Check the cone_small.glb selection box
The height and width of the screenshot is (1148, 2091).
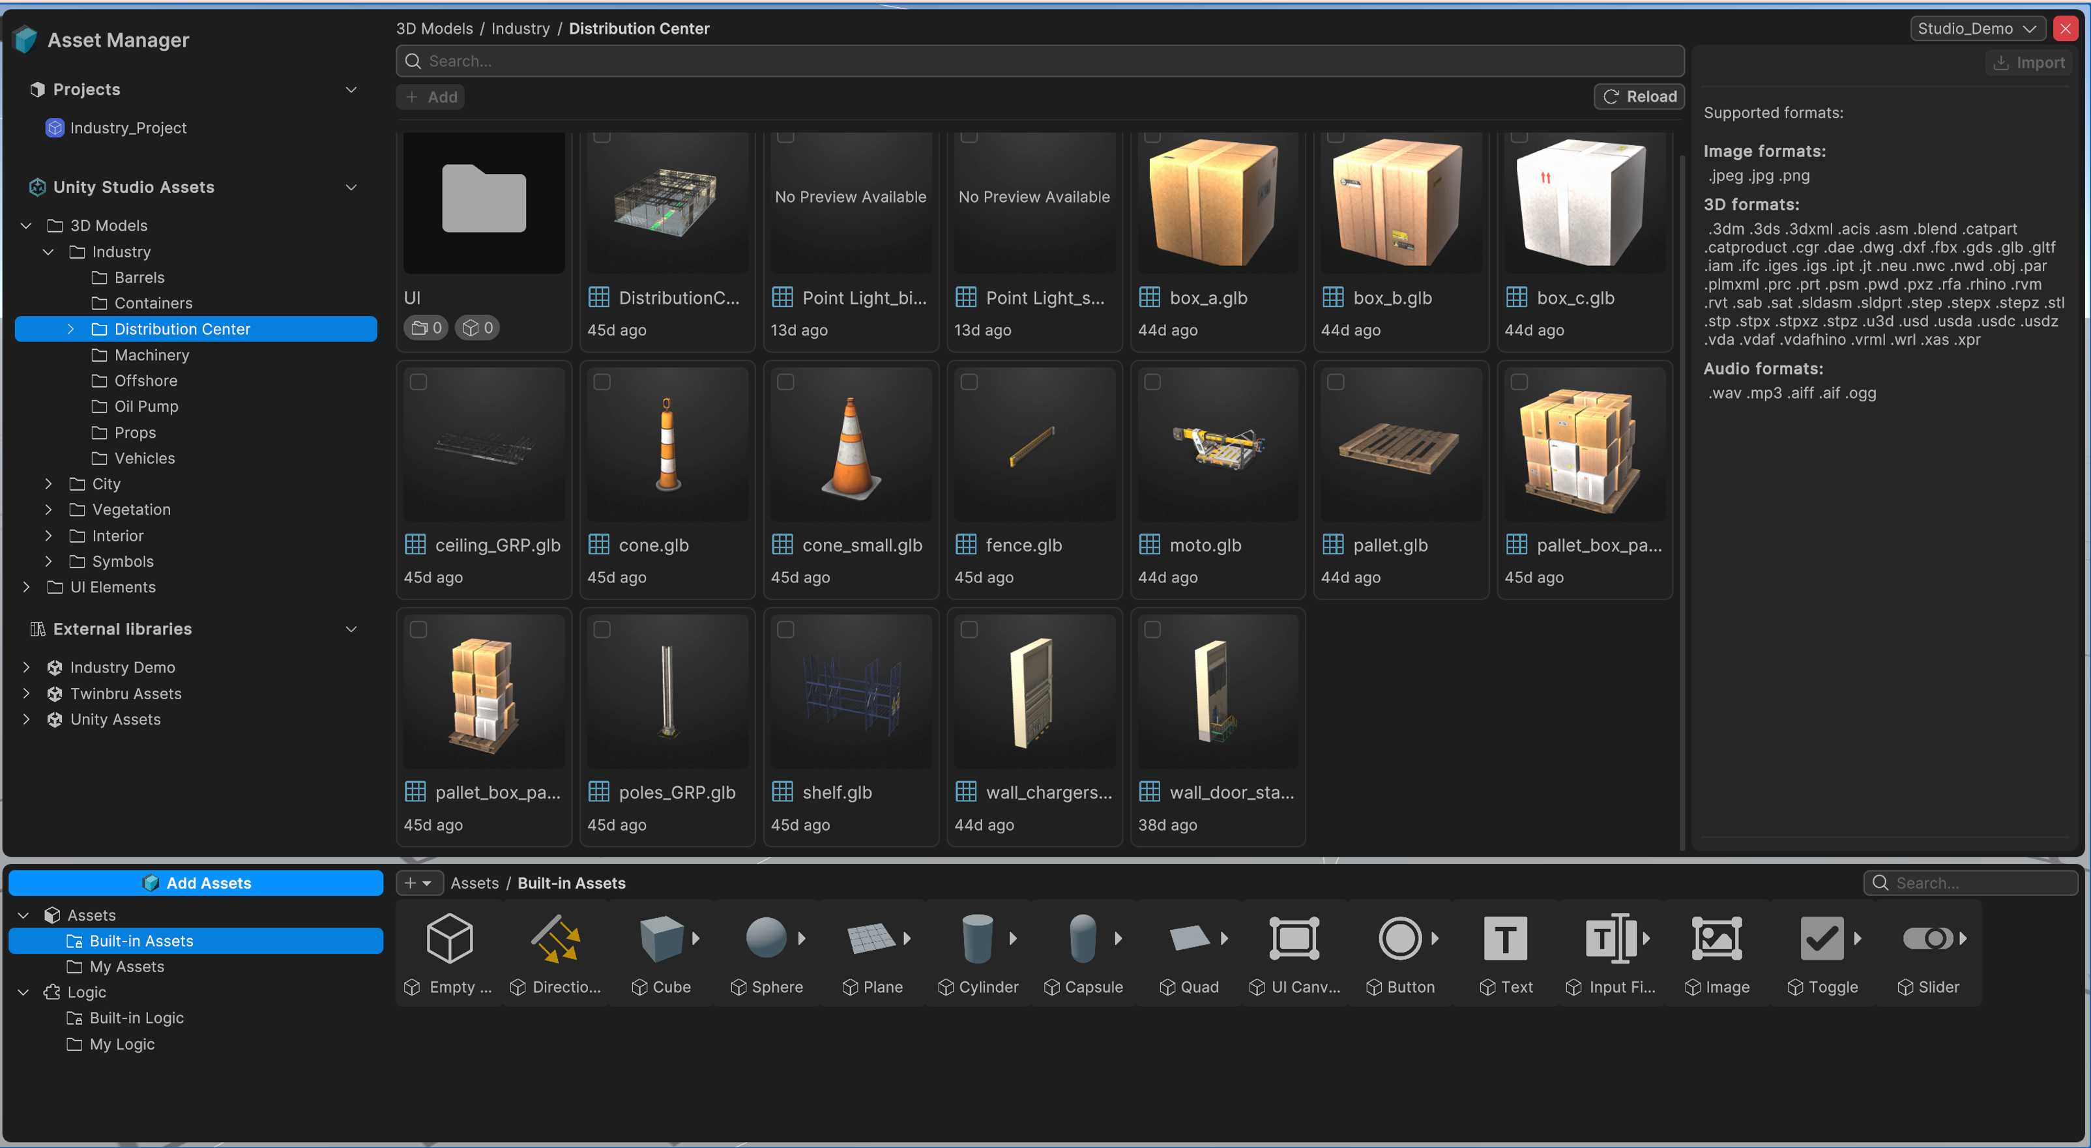[785, 382]
